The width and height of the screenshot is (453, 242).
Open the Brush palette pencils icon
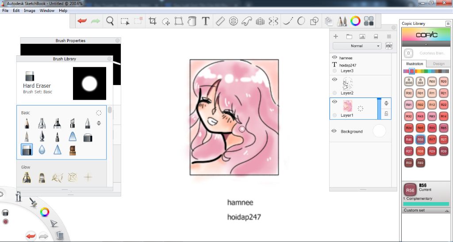[342, 21]
